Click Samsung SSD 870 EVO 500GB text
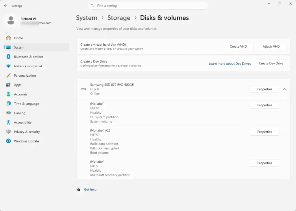 112,85
